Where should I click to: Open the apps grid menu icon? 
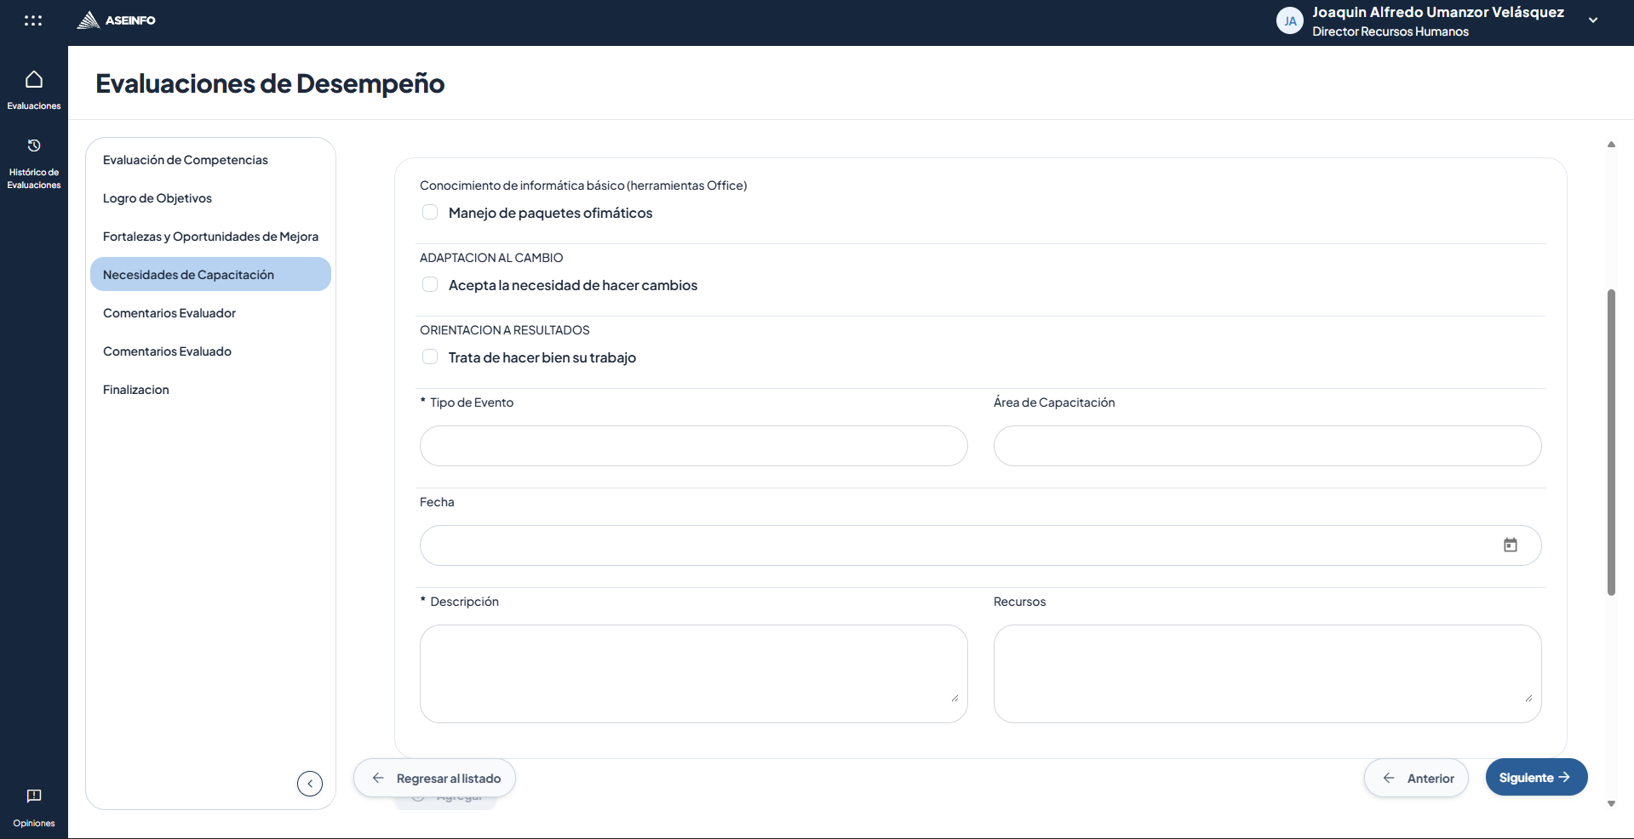pos(33,20)
